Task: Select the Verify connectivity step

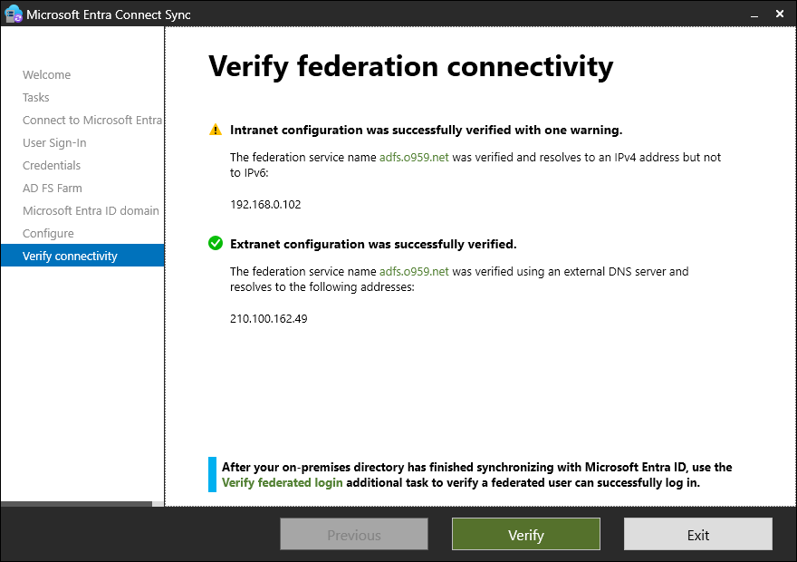Action: [82, 256]
